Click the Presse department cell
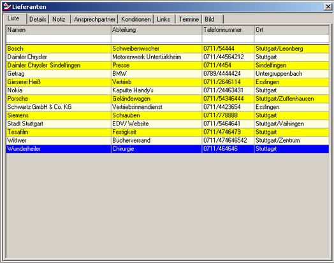 pyautogui.click(x=156, y=66)
